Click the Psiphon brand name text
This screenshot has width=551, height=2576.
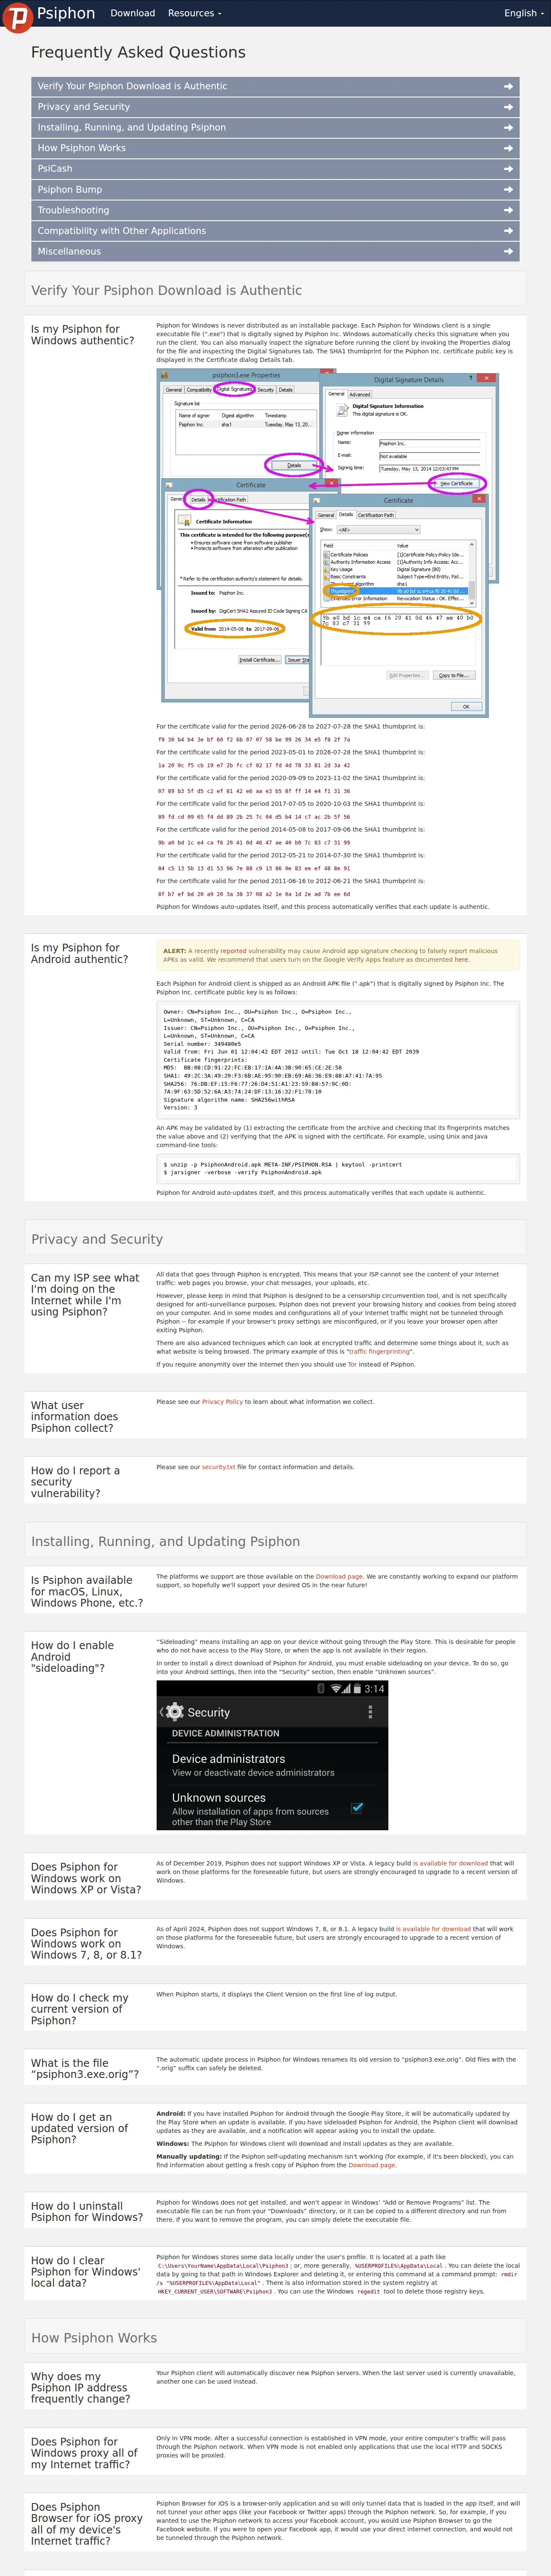[x=66, y=13]
